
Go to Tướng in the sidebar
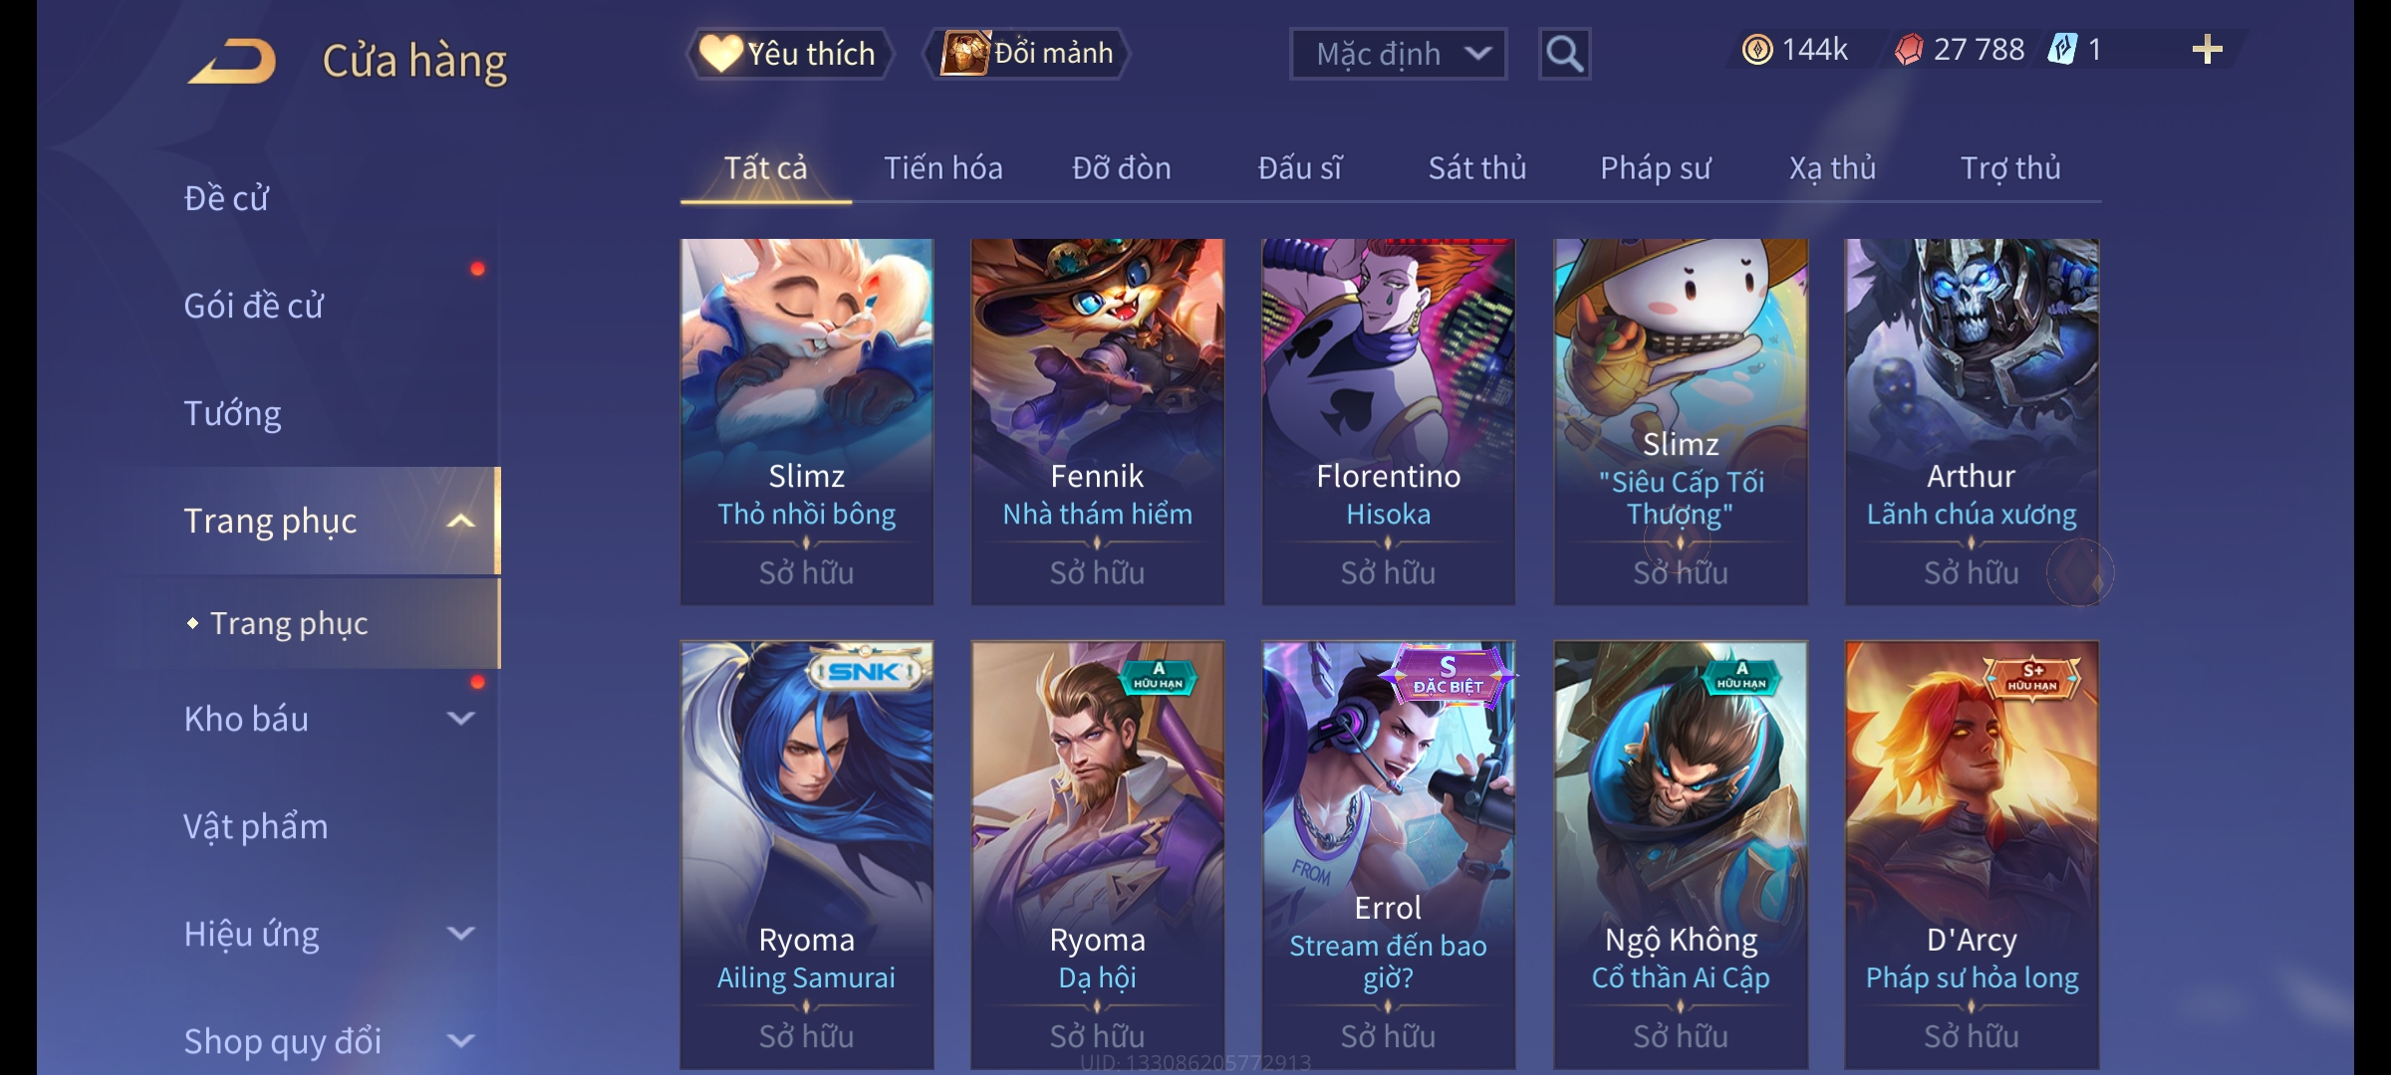click(x=232, y=413)
